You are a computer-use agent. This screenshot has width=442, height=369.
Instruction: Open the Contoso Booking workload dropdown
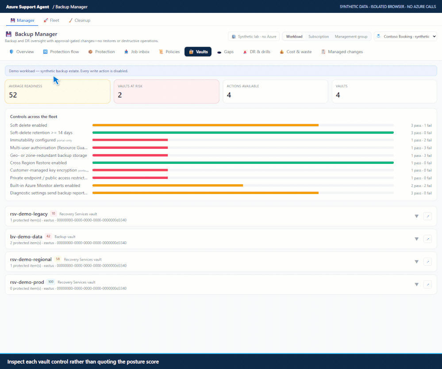click(406, 36)
